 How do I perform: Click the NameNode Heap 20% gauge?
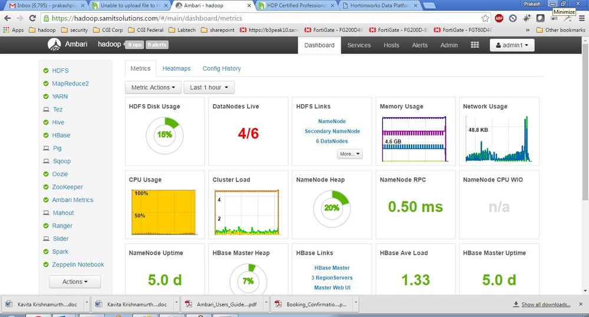[332, 209]
